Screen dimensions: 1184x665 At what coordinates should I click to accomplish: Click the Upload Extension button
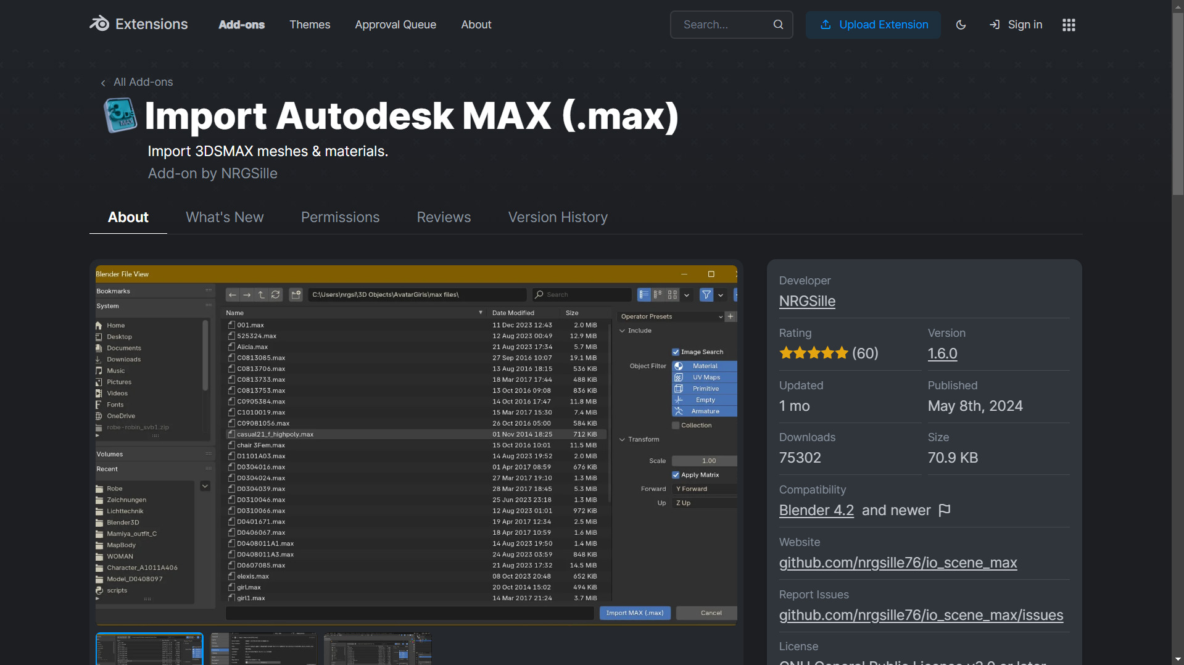pos(873,25)
